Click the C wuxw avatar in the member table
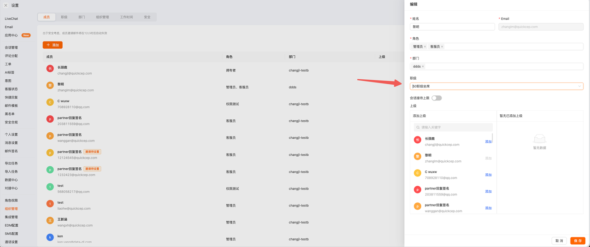 click(50, 102)
